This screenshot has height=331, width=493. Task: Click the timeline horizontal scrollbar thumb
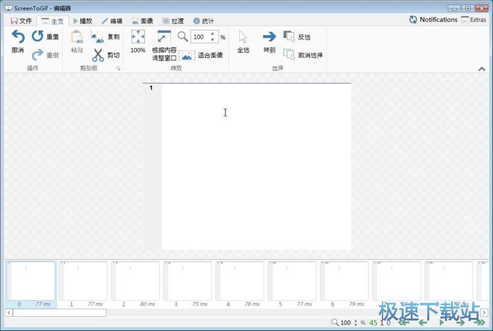point(59,313)
